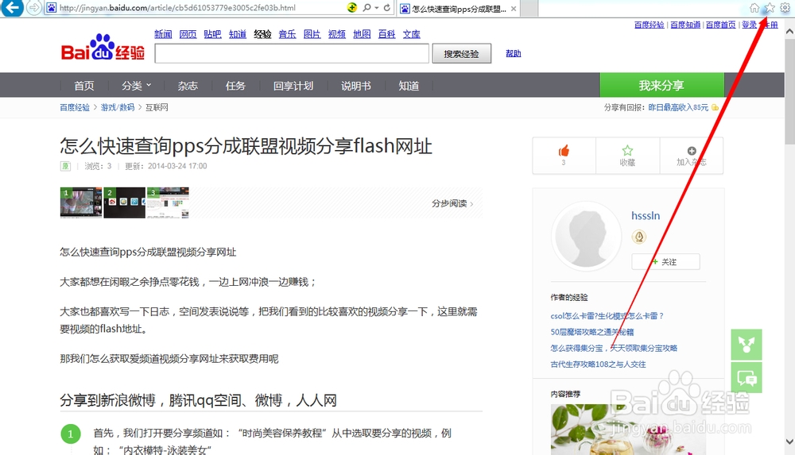Close the Baidu Jingyan browser tab
The image size is (795, 455).
point(514,9)
